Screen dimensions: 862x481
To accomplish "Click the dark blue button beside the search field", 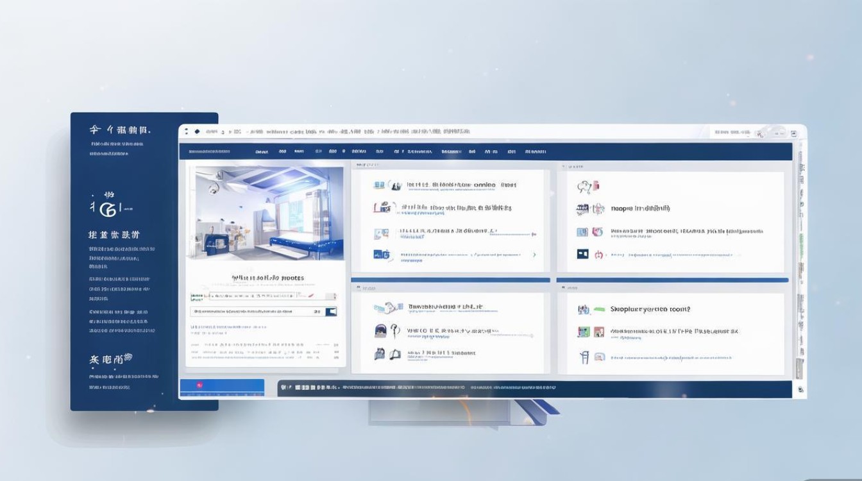I will click(330, 312).
